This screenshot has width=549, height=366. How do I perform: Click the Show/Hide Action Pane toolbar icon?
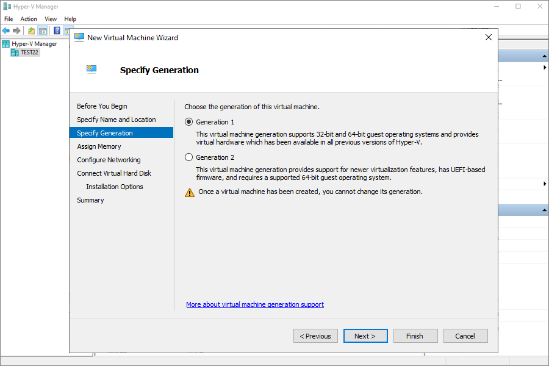pos(67,31)
